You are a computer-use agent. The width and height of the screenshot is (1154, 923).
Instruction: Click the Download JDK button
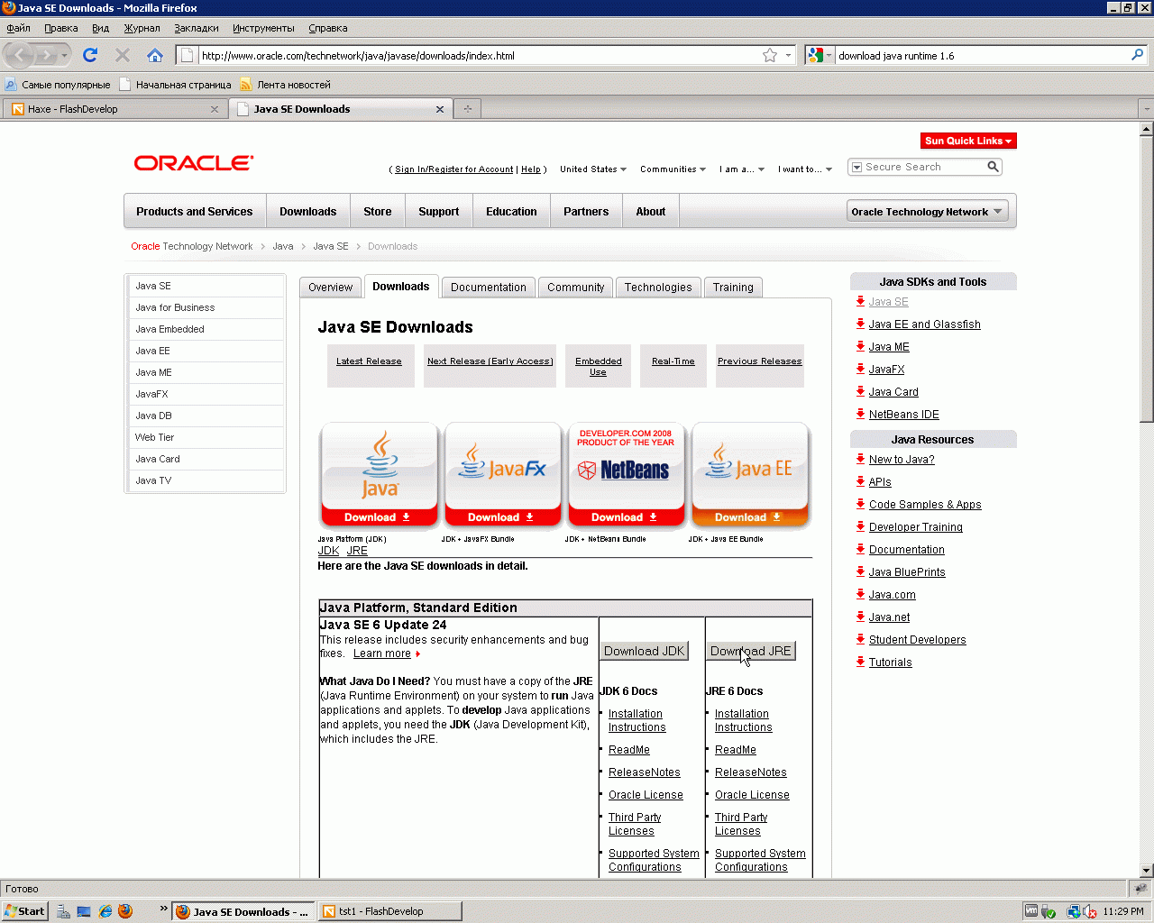645,651
